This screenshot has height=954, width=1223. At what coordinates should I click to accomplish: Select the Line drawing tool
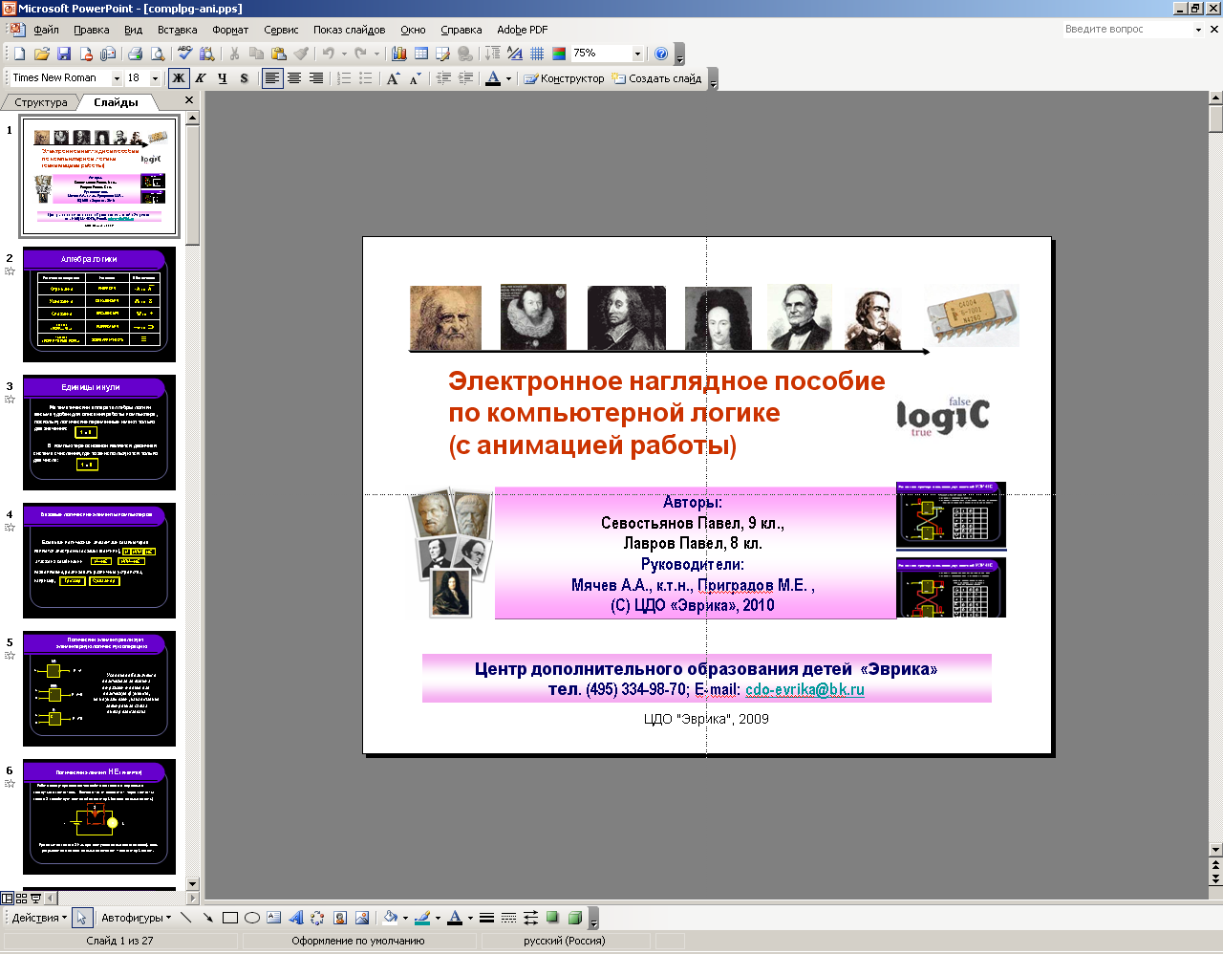pyautogui.click(x=186, y=918)
